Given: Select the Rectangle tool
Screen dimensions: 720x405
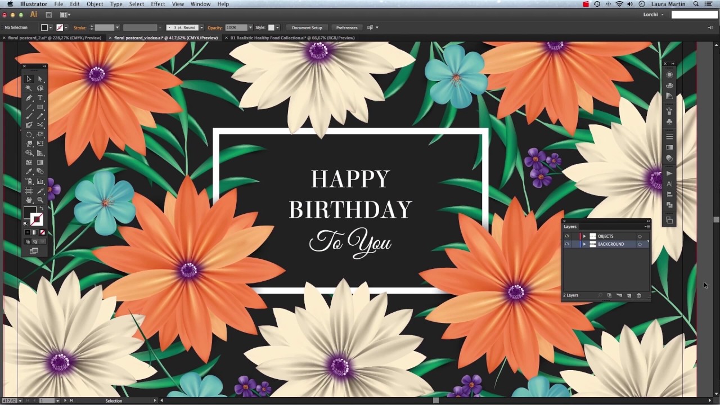Looking at the screenshot, I should (40, 106).
